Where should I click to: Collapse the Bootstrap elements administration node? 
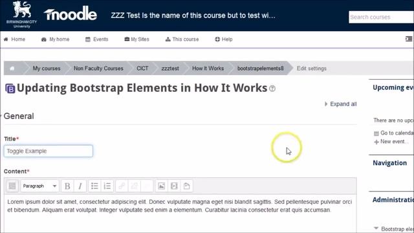(376, 228)
